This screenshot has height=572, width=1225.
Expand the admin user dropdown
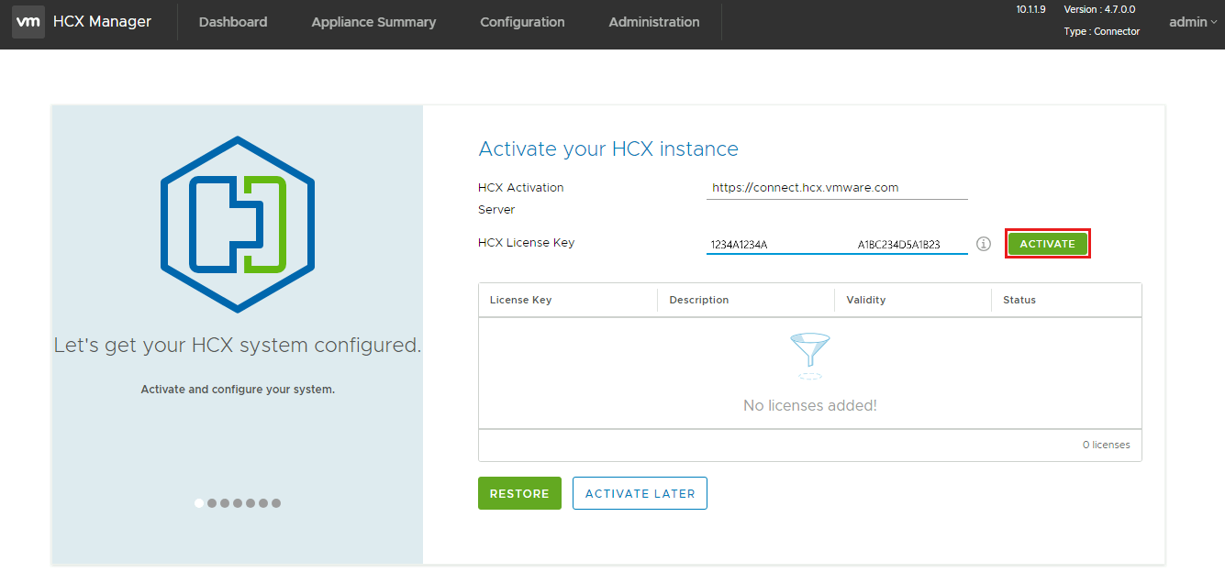(1193, 22)
